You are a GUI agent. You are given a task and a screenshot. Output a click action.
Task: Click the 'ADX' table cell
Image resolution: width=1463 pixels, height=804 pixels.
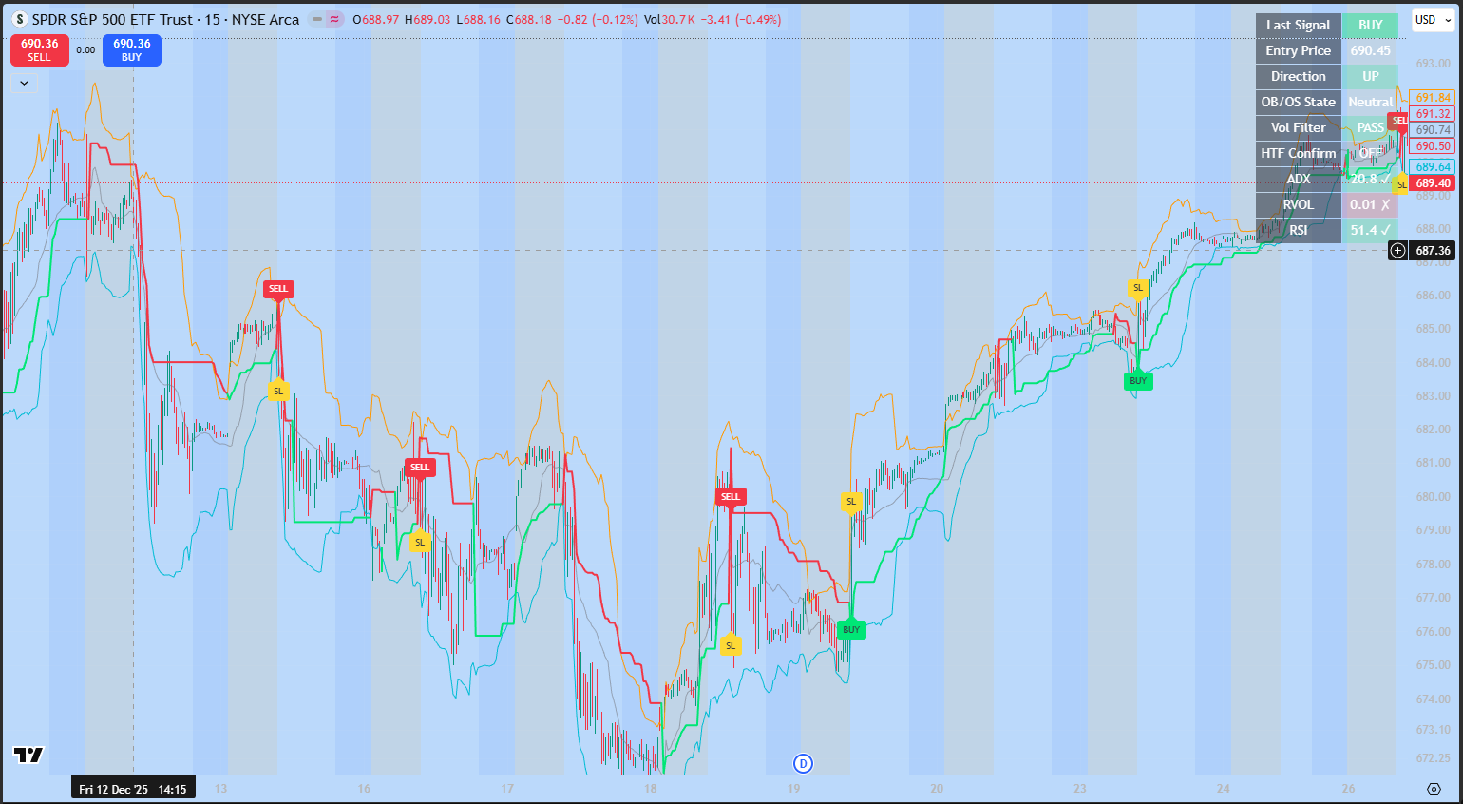coord(1299,180)
